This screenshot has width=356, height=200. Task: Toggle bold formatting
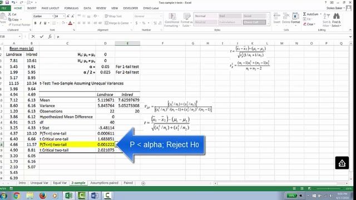[x=35, y=23]
